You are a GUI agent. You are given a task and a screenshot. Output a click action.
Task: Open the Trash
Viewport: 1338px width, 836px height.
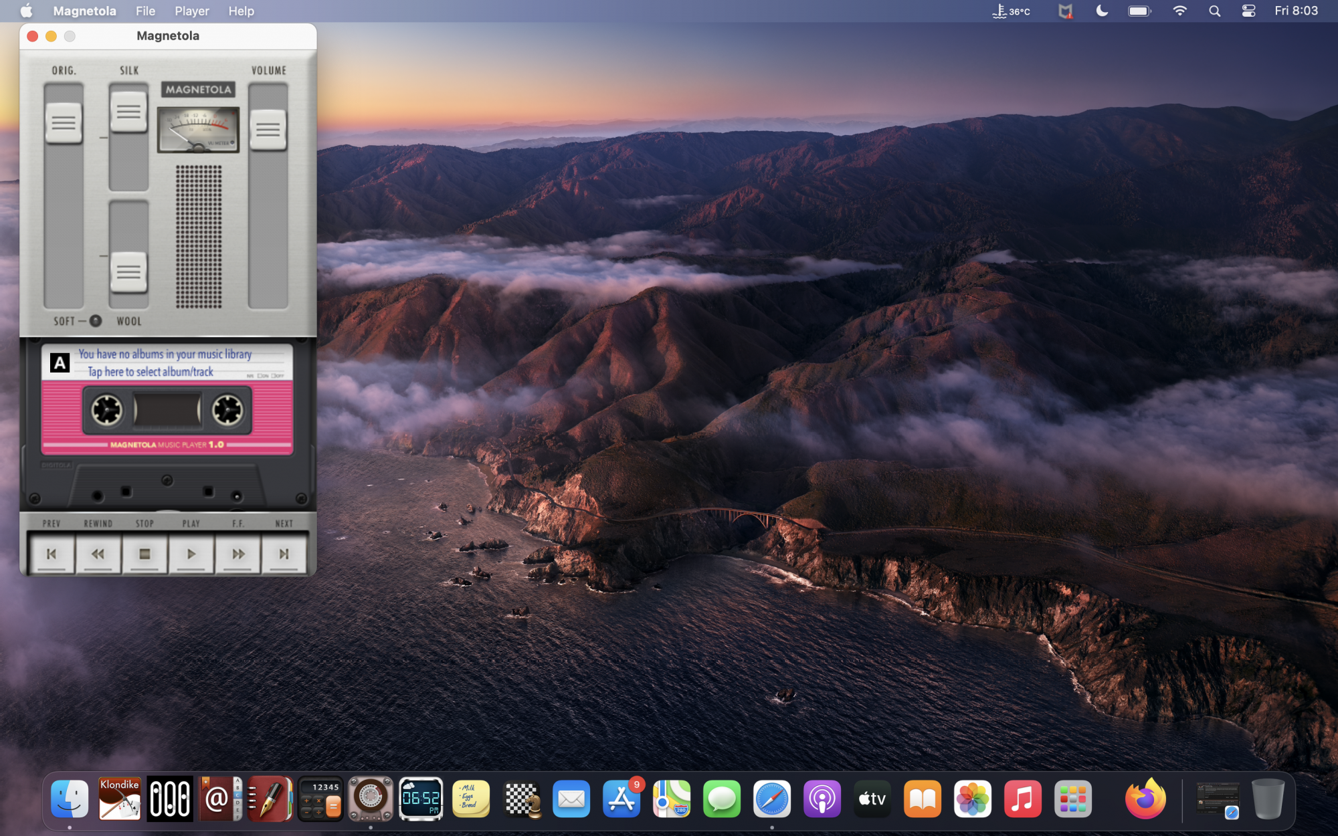click(1268, 799)
